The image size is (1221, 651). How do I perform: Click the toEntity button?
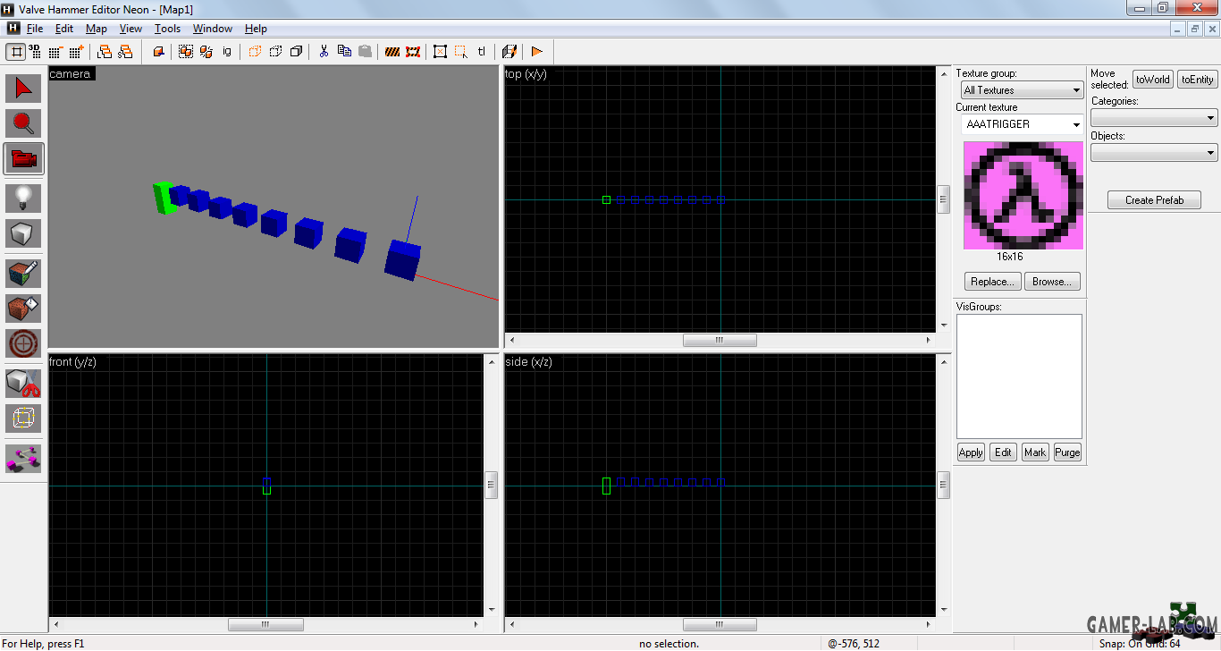tap(1198, 80)
